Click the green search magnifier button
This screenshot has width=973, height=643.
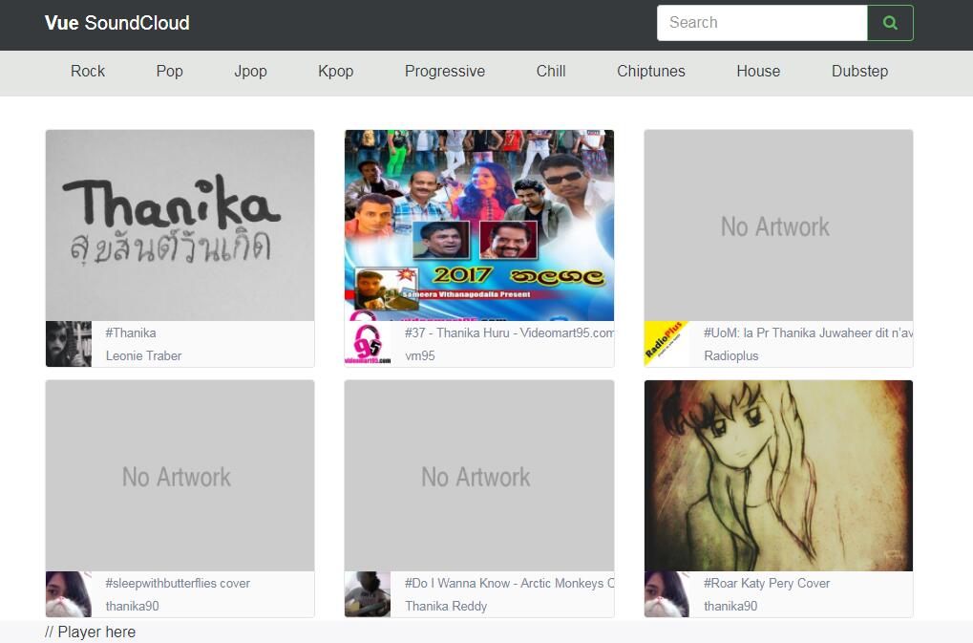point(890,23)
